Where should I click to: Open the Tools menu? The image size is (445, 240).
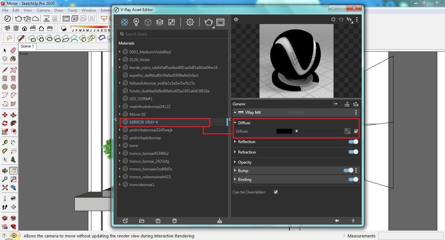click(72, 10)
